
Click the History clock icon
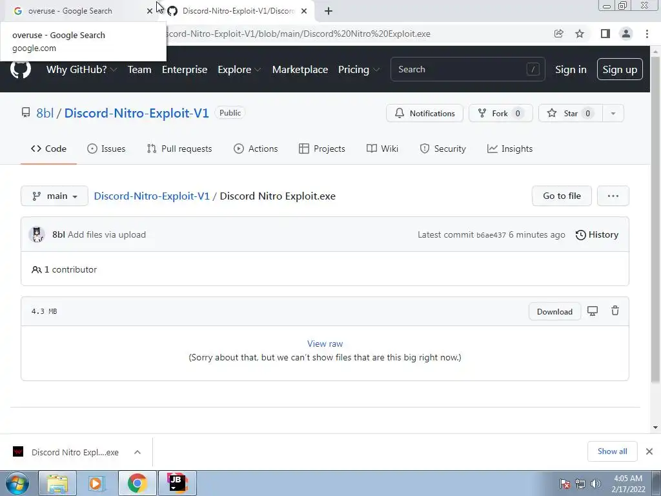580,235
